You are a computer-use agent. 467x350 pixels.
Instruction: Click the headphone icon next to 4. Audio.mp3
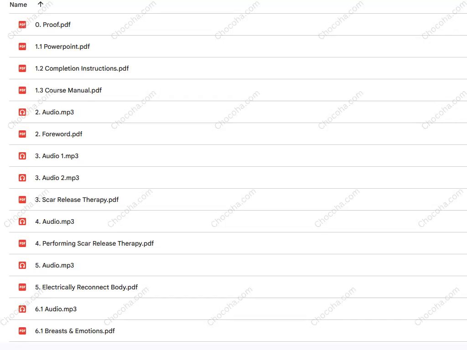[22, 221]
